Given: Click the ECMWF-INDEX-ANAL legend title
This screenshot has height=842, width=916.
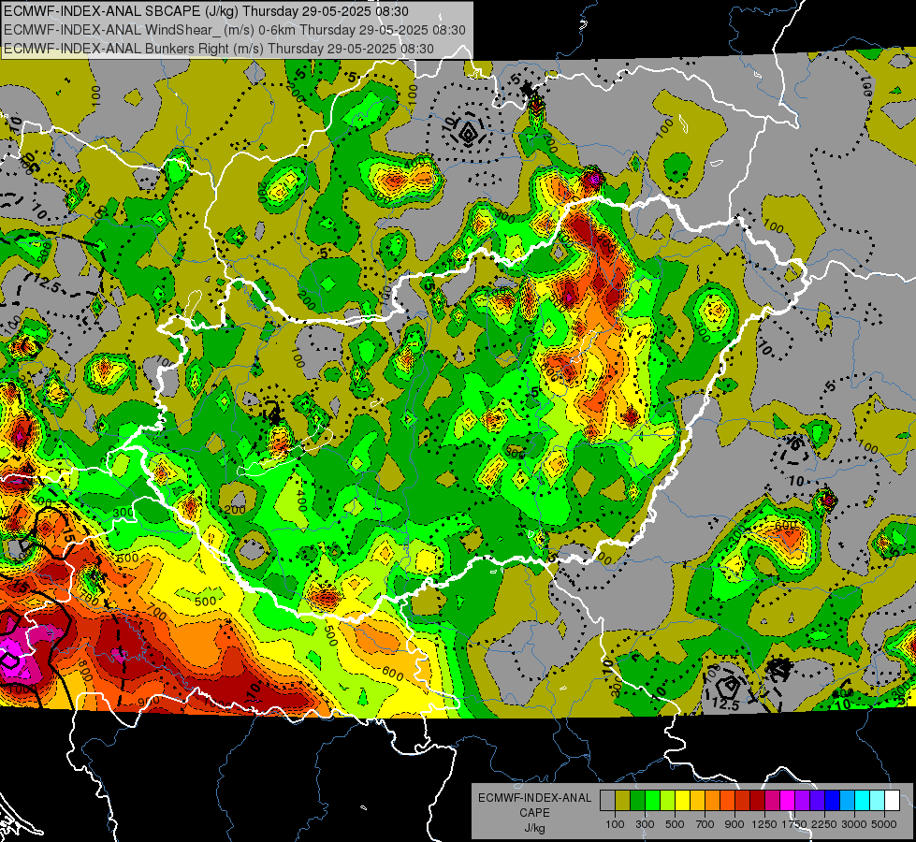Looking at the screenshot, I should [534, 798].
